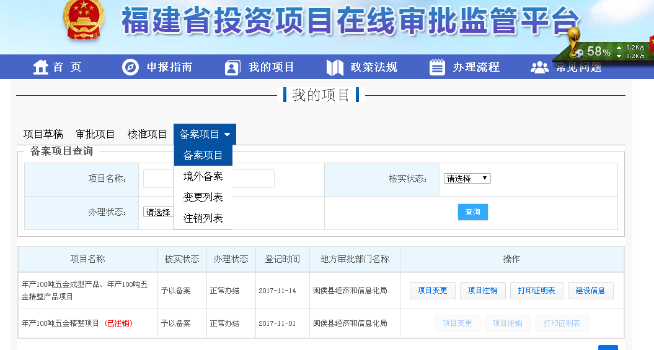Click disabled 打印证明表 in the 已注销 row

pyautogui.click(x=562, y=323)
